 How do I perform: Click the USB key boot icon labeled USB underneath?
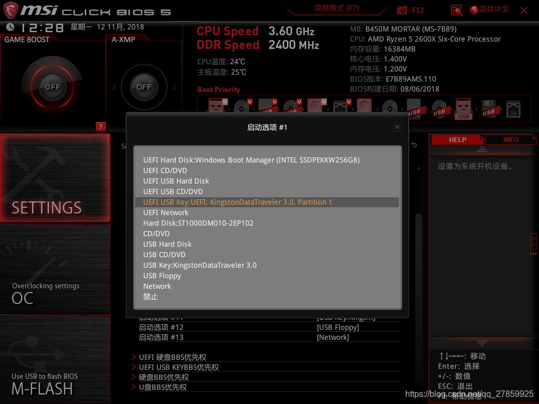pos(463,109)
